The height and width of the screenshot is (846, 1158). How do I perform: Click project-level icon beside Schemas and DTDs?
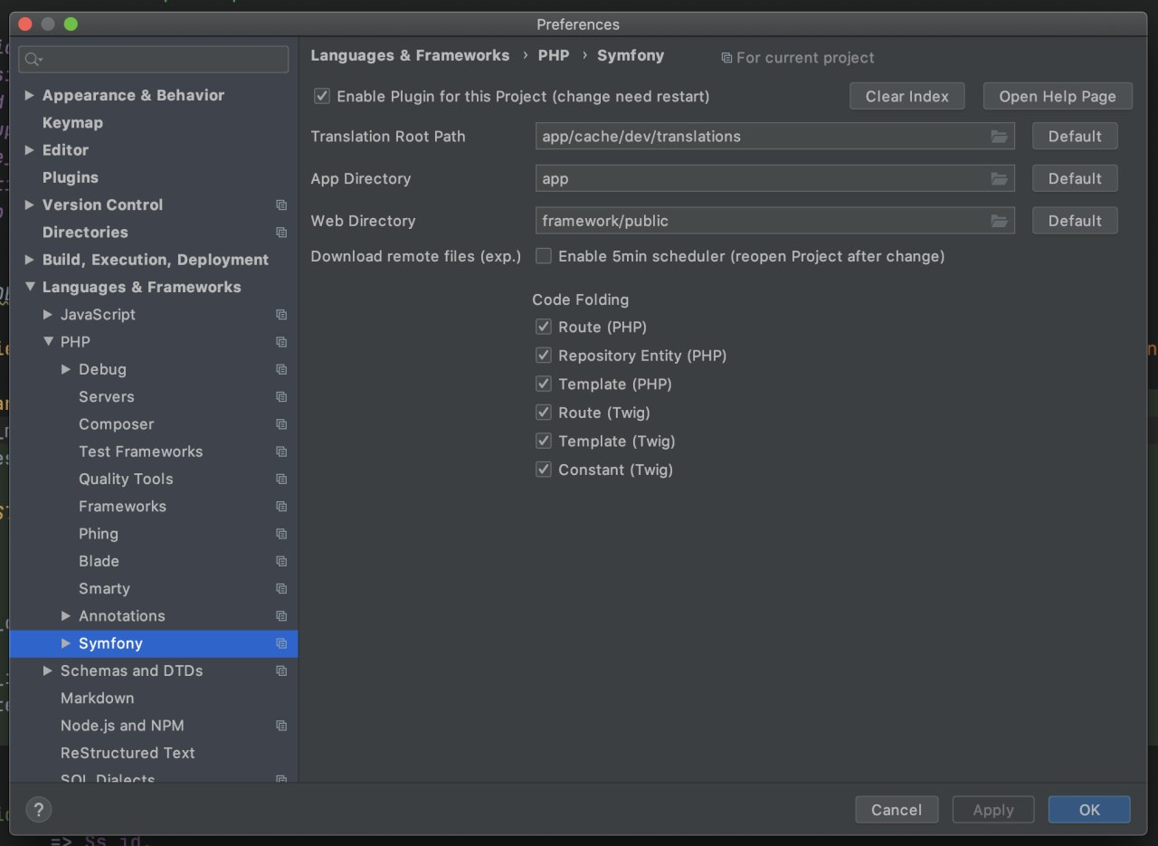tap(281, 671)
